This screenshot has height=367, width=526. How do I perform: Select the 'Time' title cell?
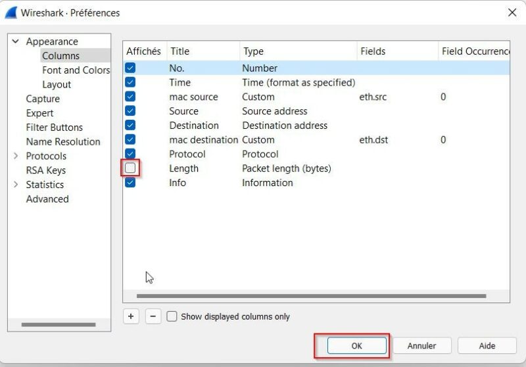(179, 82)
